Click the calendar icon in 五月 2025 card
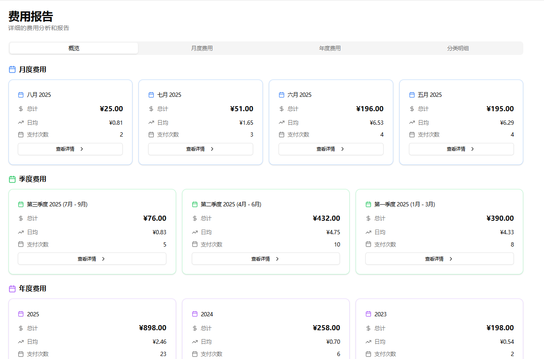 pos(412,95)
